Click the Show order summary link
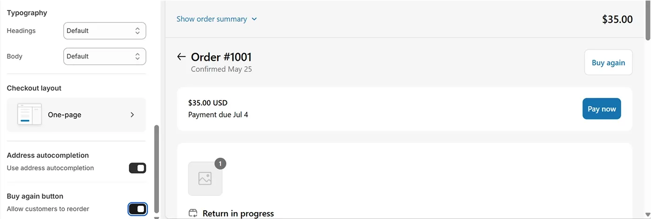The width and height of the screenshot is (651, 219). point(212,19)
